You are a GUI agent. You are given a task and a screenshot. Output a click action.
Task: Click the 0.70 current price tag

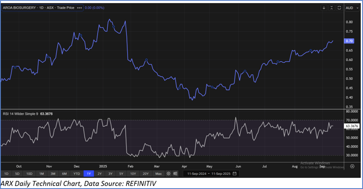[349, 41]
